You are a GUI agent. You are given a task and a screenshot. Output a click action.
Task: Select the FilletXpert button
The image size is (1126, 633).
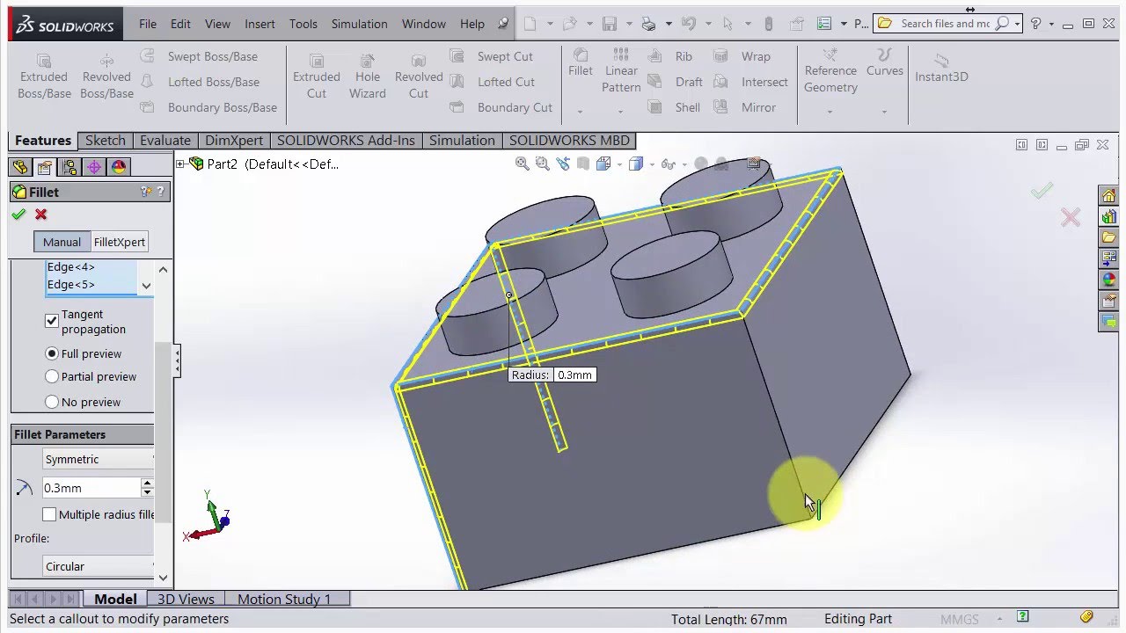pyautogui.click(x=119, y=242)
